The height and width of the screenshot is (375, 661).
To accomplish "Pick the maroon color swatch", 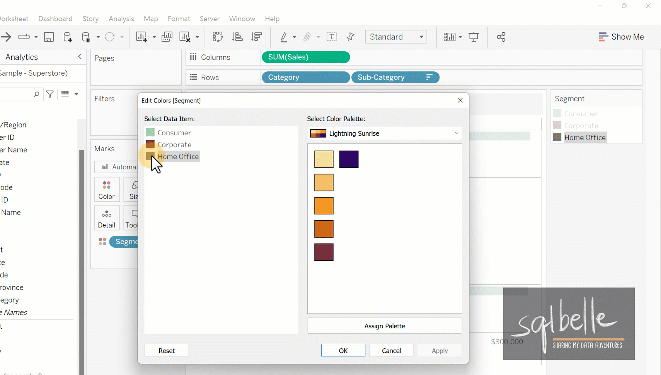I will tap(324, 252).
